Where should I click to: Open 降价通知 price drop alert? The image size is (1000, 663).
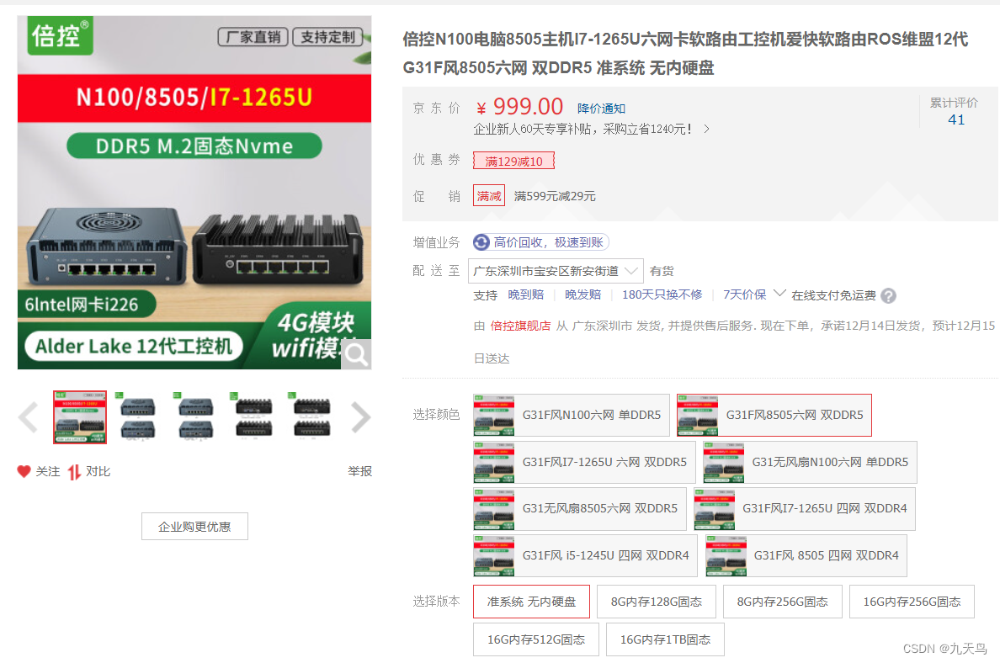tap(601, 109)
